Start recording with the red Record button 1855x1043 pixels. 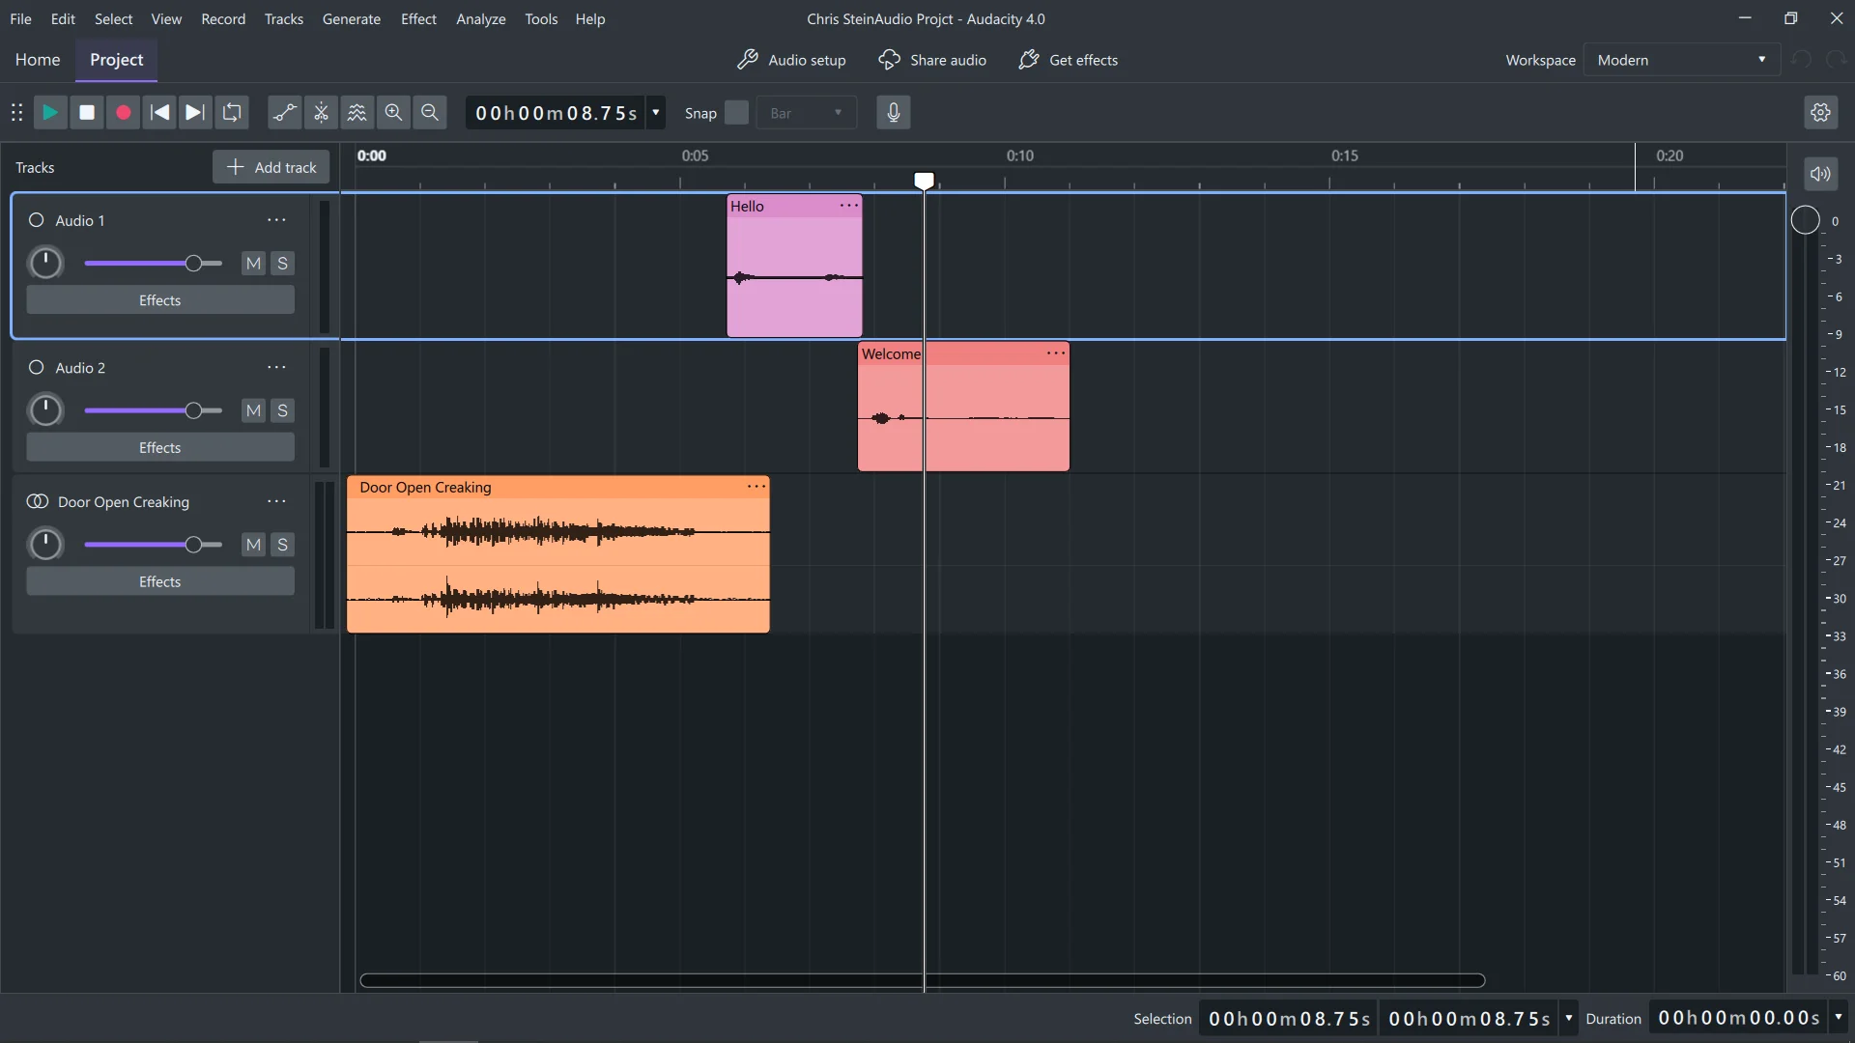123,113
